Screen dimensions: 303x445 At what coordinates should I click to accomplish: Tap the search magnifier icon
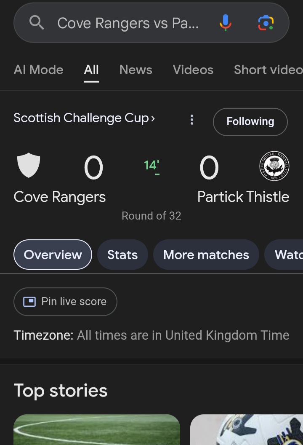click(x=37, y=23)
